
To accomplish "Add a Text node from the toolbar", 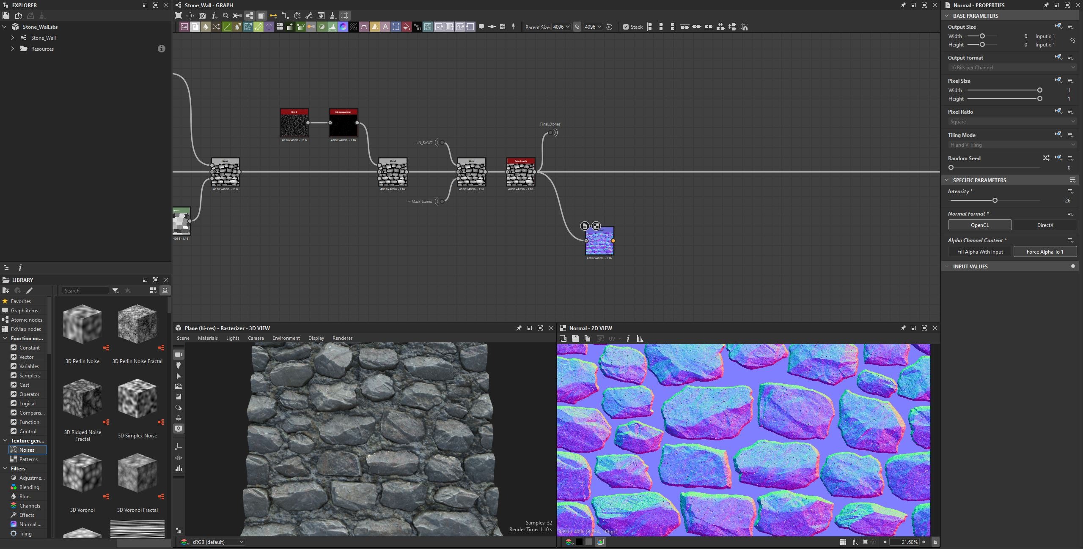I will click(385, 27).
